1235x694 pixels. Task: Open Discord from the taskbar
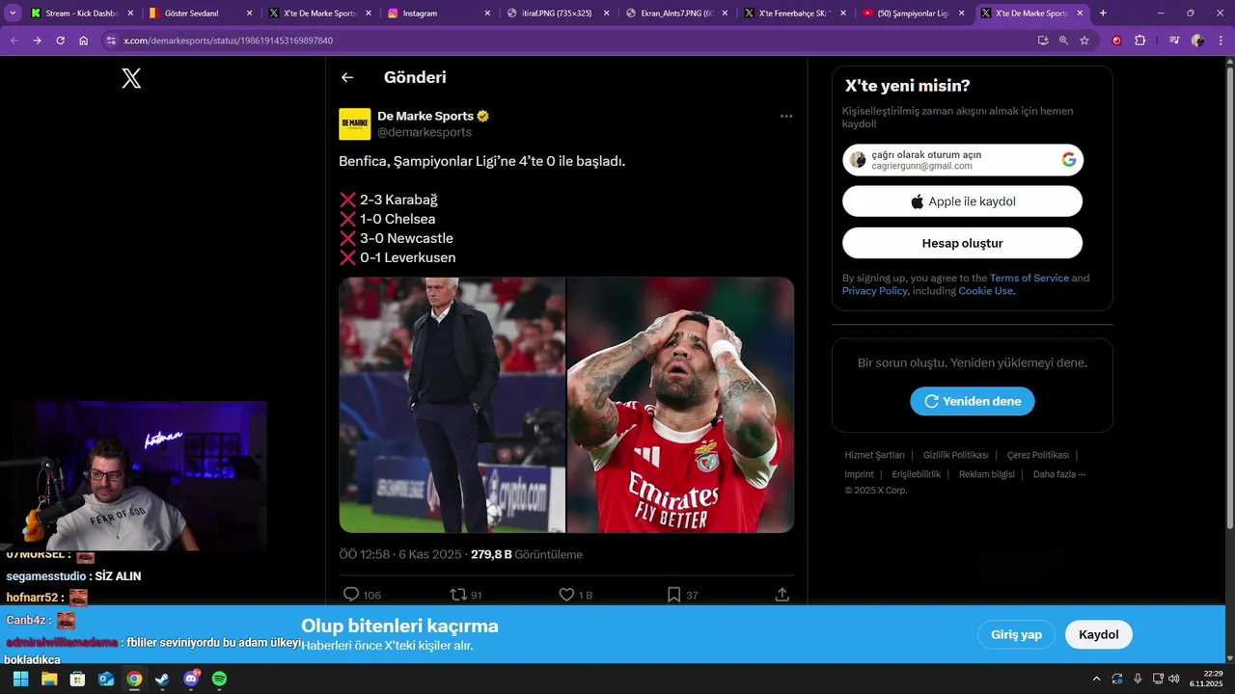coord(191,679)
